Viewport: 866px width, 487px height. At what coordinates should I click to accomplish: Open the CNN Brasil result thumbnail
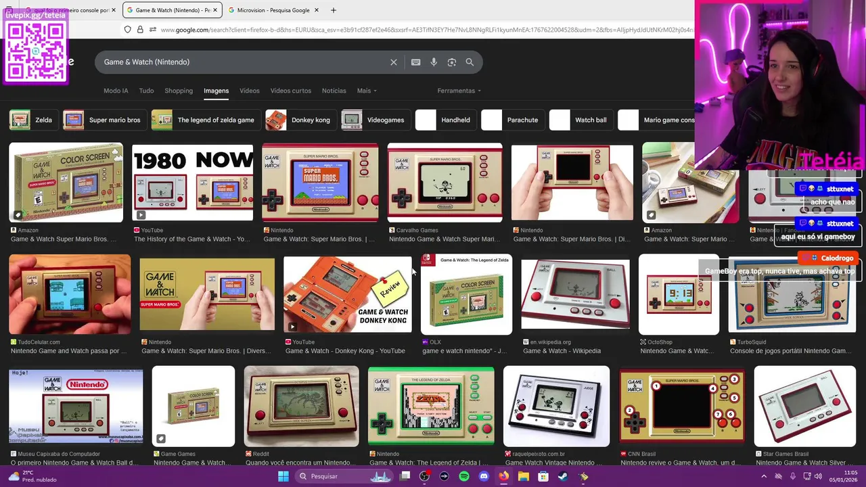(x=682, y=406)
